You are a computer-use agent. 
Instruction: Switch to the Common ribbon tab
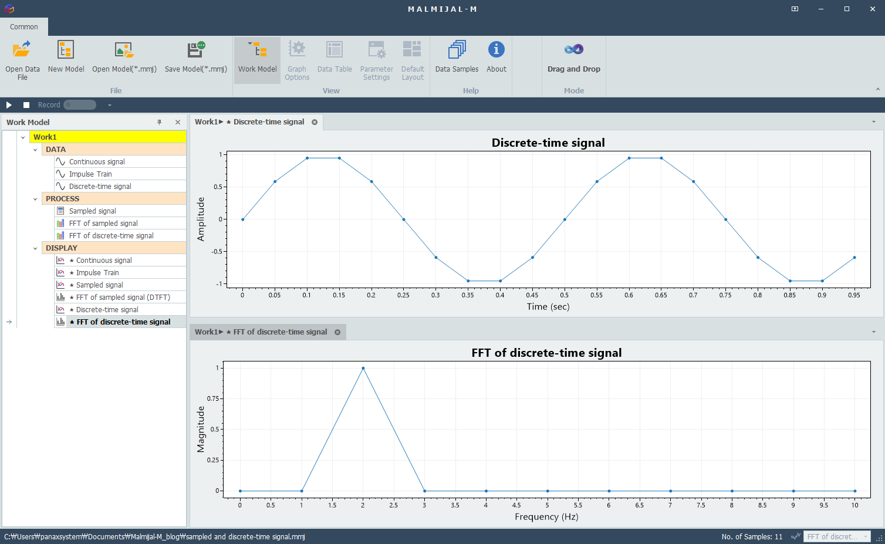click(x=24, y=27)
